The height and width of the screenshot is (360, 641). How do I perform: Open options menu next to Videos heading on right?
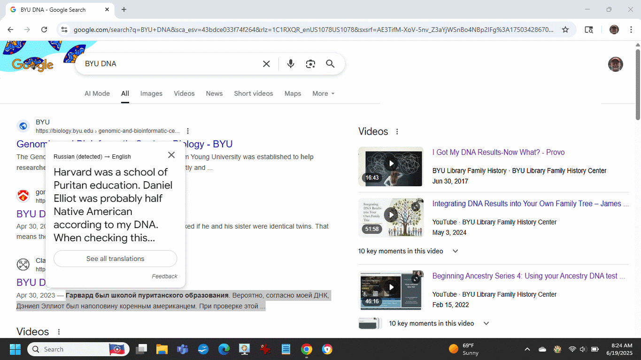point(397,132)
